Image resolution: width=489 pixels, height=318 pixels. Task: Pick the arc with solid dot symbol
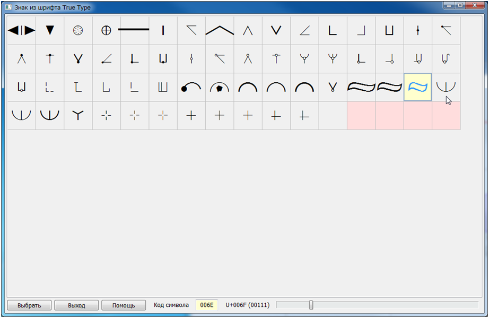191,87
